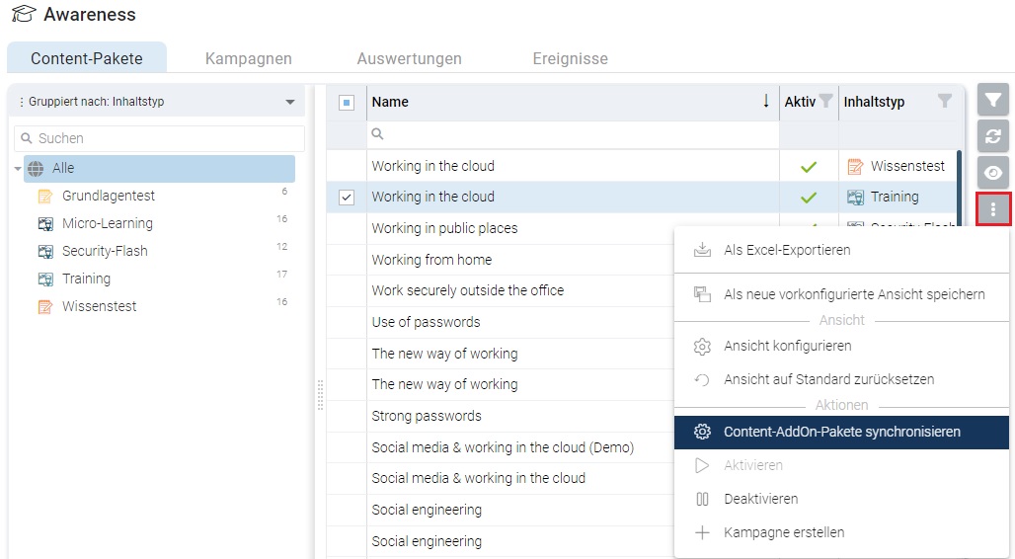
Task: Click the sort arrow in Name column header
Action: pos(766,102)
